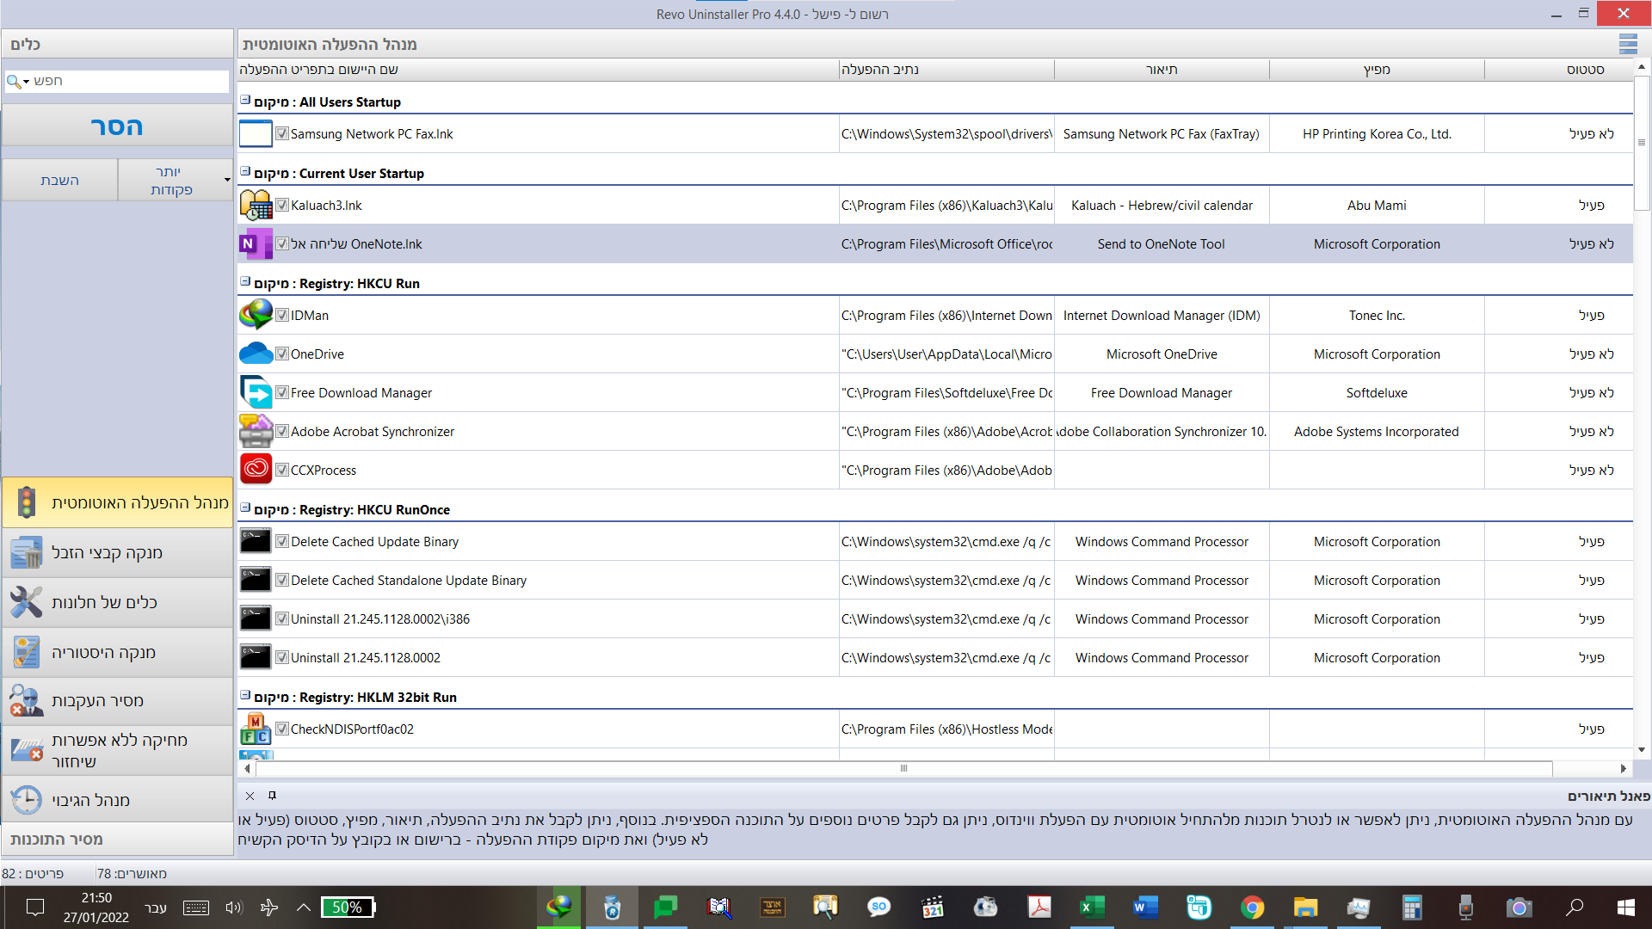Click the Samsung Network PC Fax row icon
Viewport: 1652px width, 929px height.
pyautogui.click(x=256, y=134)
